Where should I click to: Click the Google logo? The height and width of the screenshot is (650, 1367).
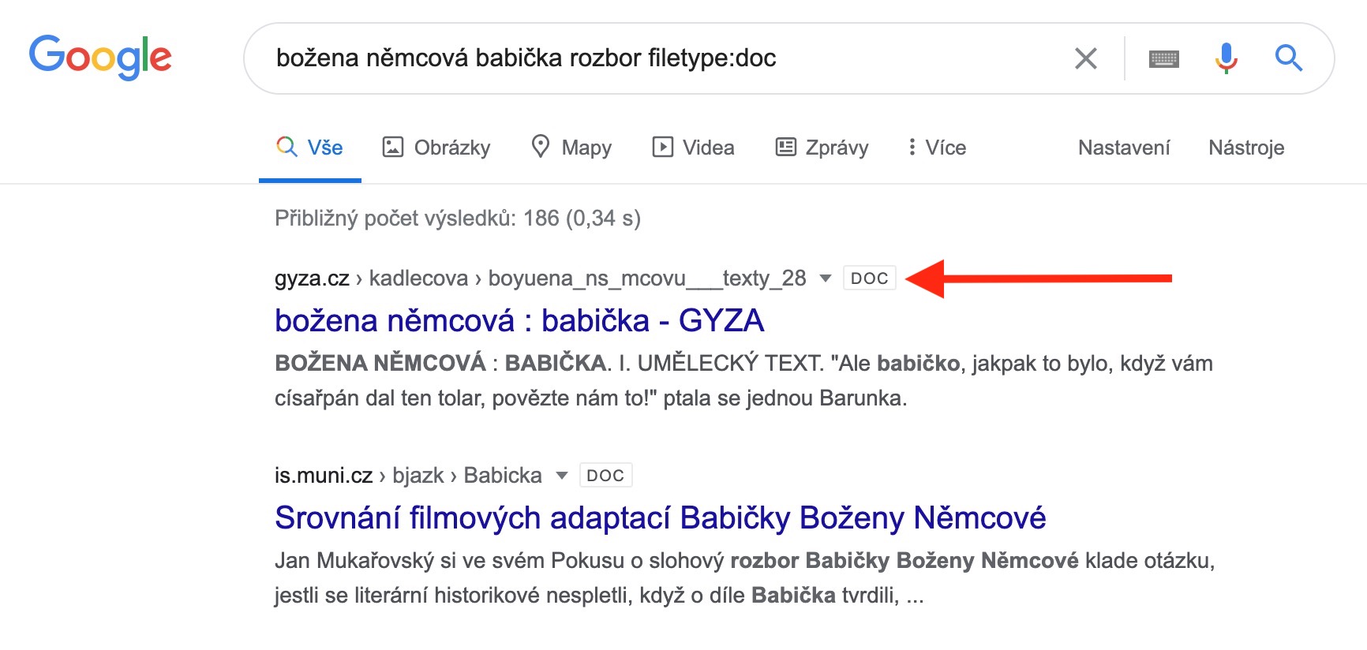100,57
